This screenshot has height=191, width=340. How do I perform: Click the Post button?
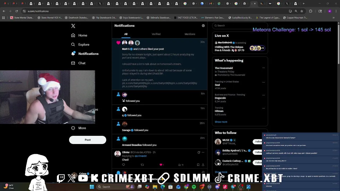point(88,140)
